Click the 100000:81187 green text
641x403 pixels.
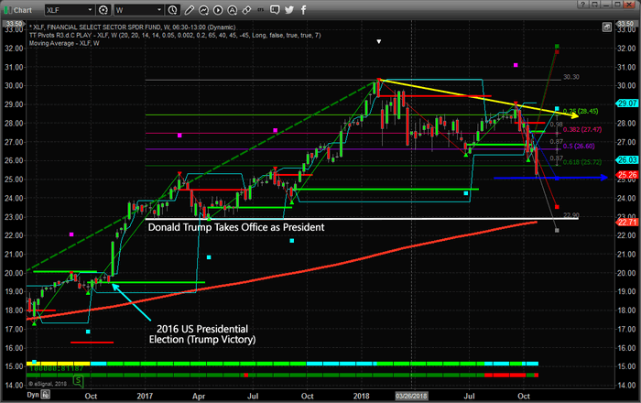click(57, 368)
